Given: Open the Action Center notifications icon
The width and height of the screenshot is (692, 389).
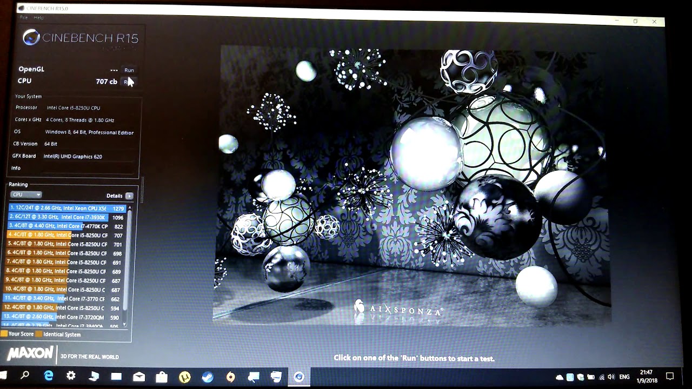Looking at the screenshot, I should click(670, 377).
